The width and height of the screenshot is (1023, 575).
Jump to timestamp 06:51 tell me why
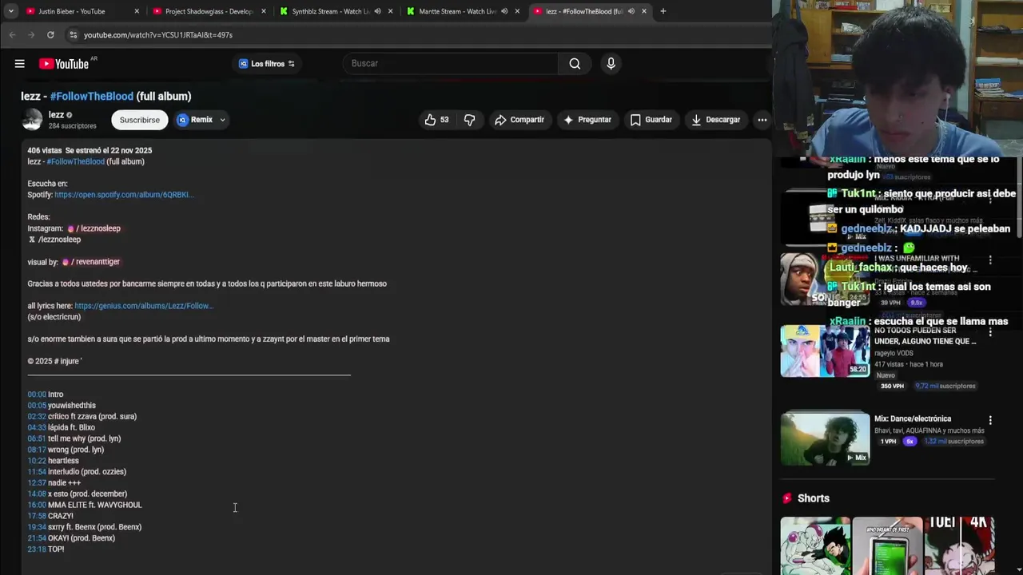37,438
